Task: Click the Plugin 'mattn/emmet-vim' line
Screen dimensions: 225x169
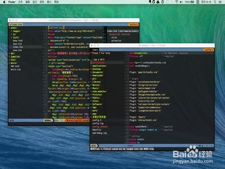Action: coord(142,88)
